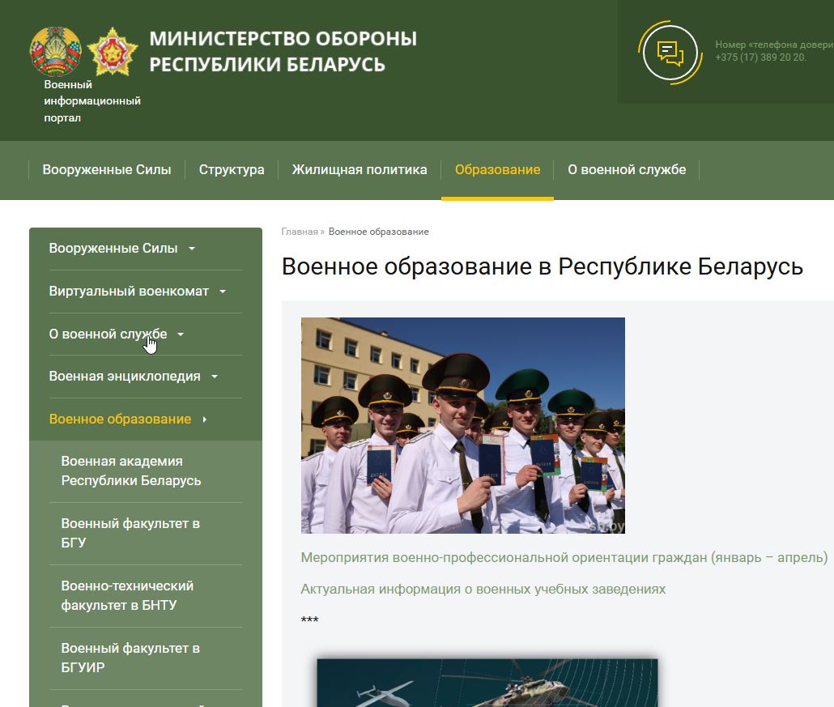Open Вооруженные Силы in top navigation
The height and width of the screenshot is (707, 834).
107,170
